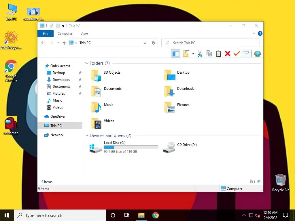Open Customize Quick Access Toolbar dropdown
This screenshot has height=221, width=295.
coord(63,26)
